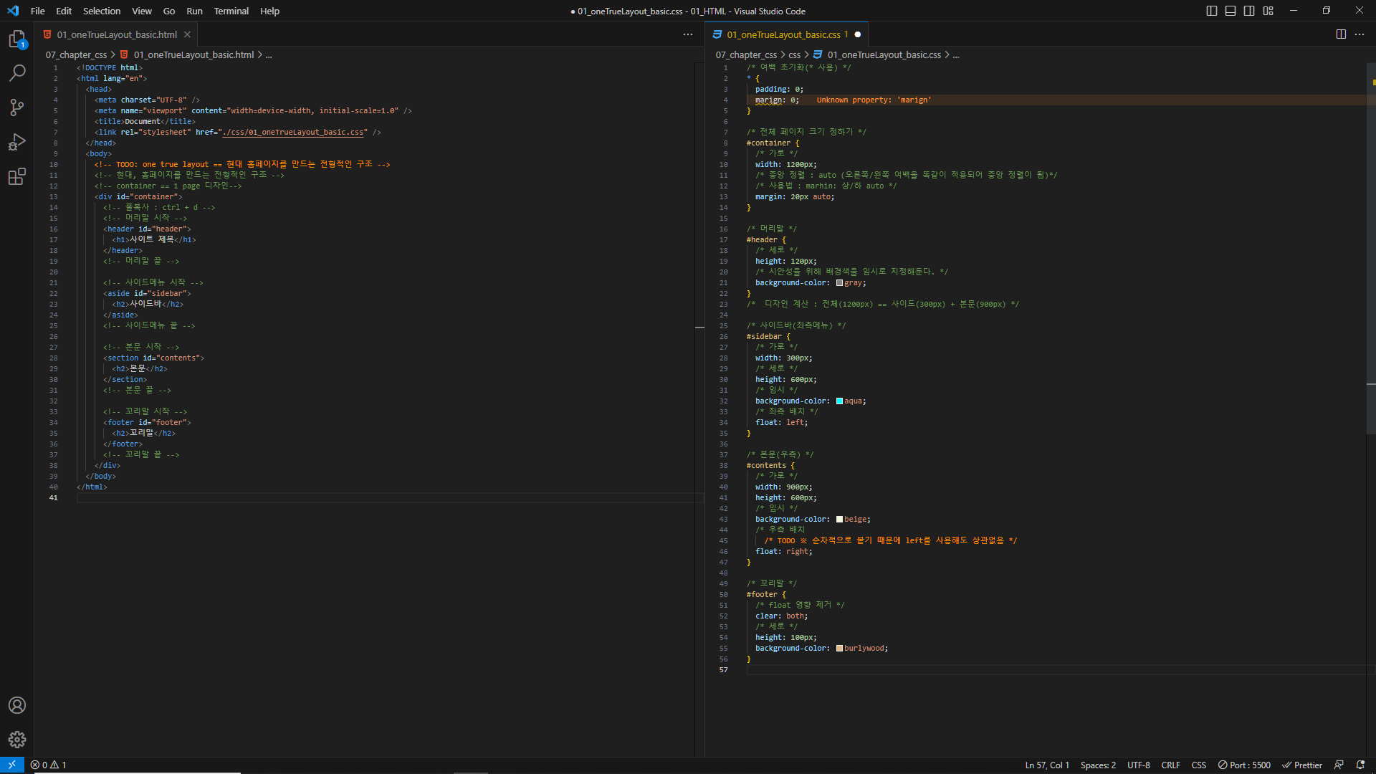Open the Explorer view in activity bar
1376x774 pixels.
coord(17,39)
